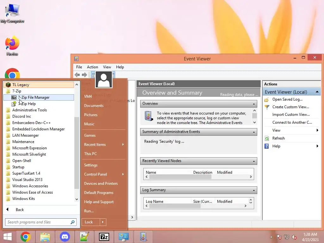This screenshot has height=243, width=324.
Task: Open the SuperTuxKart 1.4 folder
Action: pos(39,173)
